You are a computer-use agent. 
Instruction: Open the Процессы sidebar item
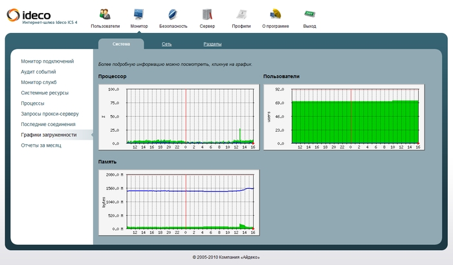(x=32, y=103)
